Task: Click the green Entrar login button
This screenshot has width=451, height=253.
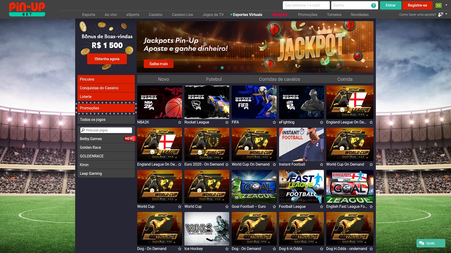Action: (390, 5)
